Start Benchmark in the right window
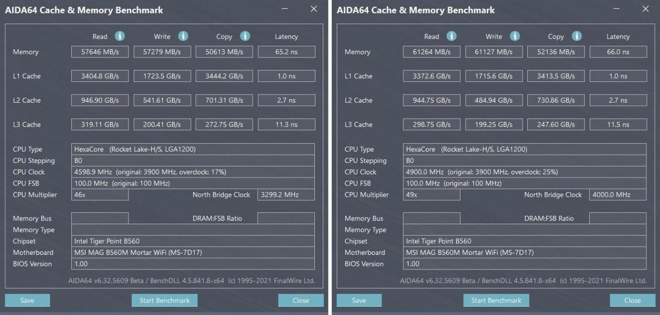The image size is (660, 315). (496, 300)
